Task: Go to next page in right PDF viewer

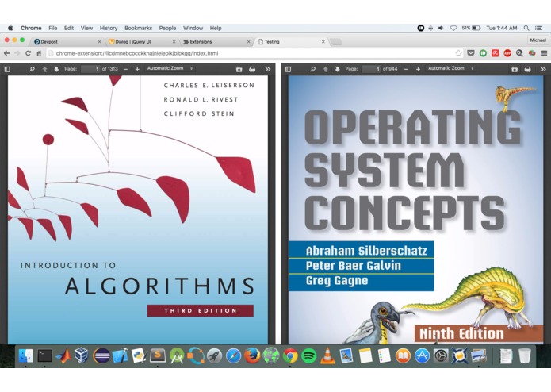Action: tap(337, 69)
